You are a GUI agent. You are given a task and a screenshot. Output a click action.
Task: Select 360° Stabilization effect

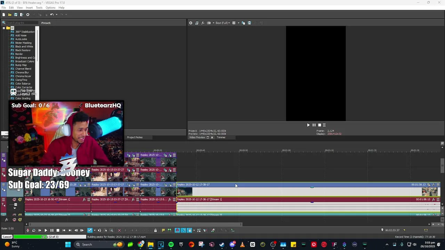[x=25, y=32]
